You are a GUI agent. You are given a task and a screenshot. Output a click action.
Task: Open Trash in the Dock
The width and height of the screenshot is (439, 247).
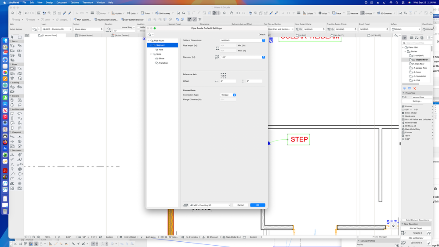5,211
